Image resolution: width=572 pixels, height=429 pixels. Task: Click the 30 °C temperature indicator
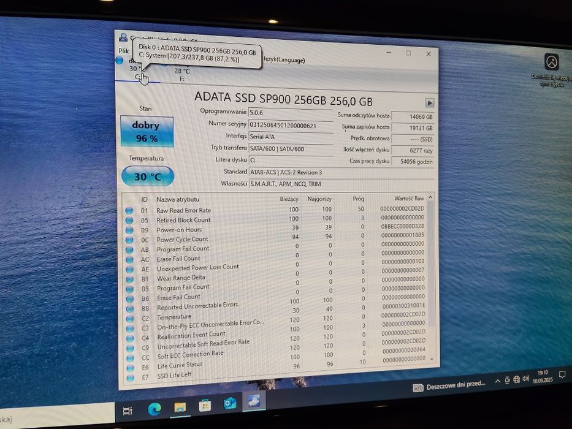148,177
